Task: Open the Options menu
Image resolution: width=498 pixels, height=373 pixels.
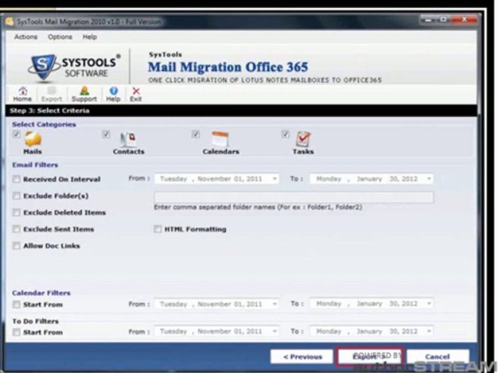Action: click(x=60, y=37)
